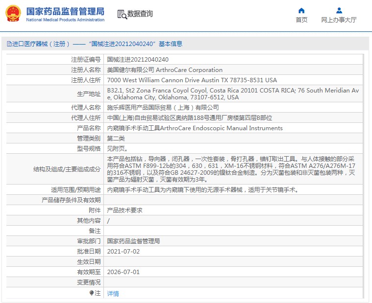Screen dimensions: 372x303
Task: Click the 适用范围/预期用途 label
Action: [76, 190]
